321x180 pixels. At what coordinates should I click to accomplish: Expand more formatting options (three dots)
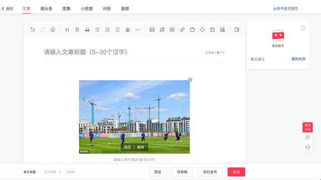137,29
